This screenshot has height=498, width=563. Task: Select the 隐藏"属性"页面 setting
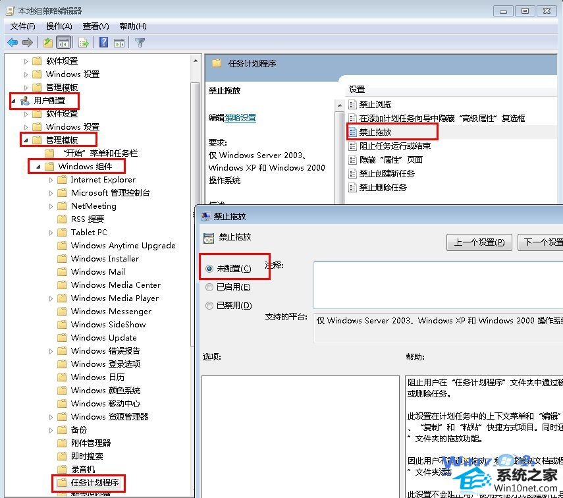pos(391,160)
